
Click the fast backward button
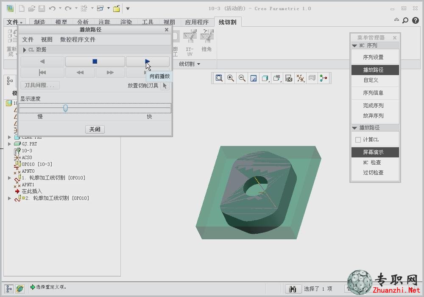coord(80,73)
